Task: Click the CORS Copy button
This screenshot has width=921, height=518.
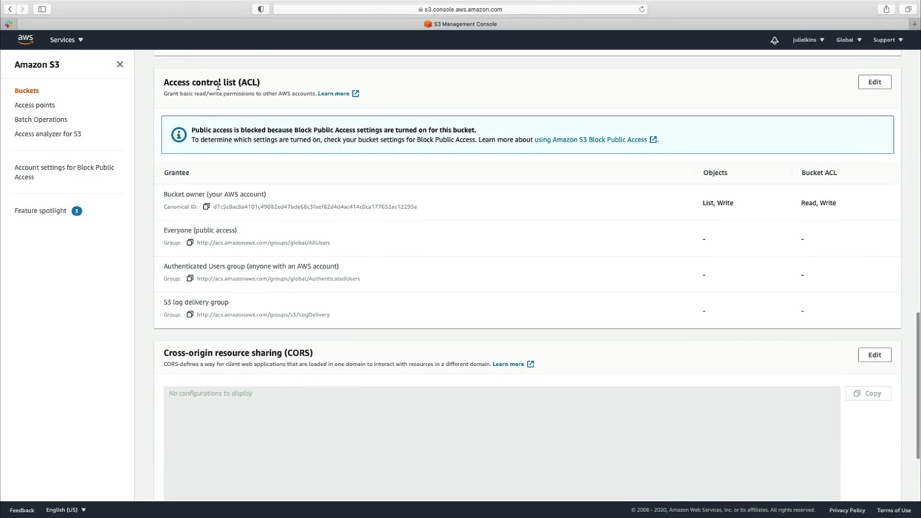Action: click(x=868, y=393)
